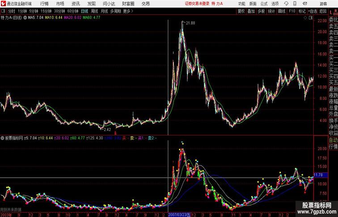The width and height of the screenshot is (338, 217).
Task: Open the 选项 menu
Action: [x=275, y=4]
